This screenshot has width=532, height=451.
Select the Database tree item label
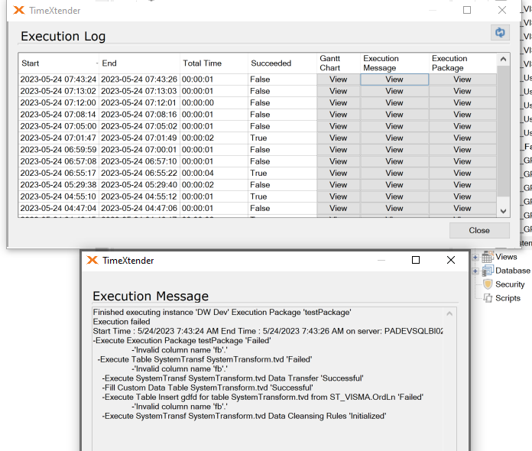[513, 271]
